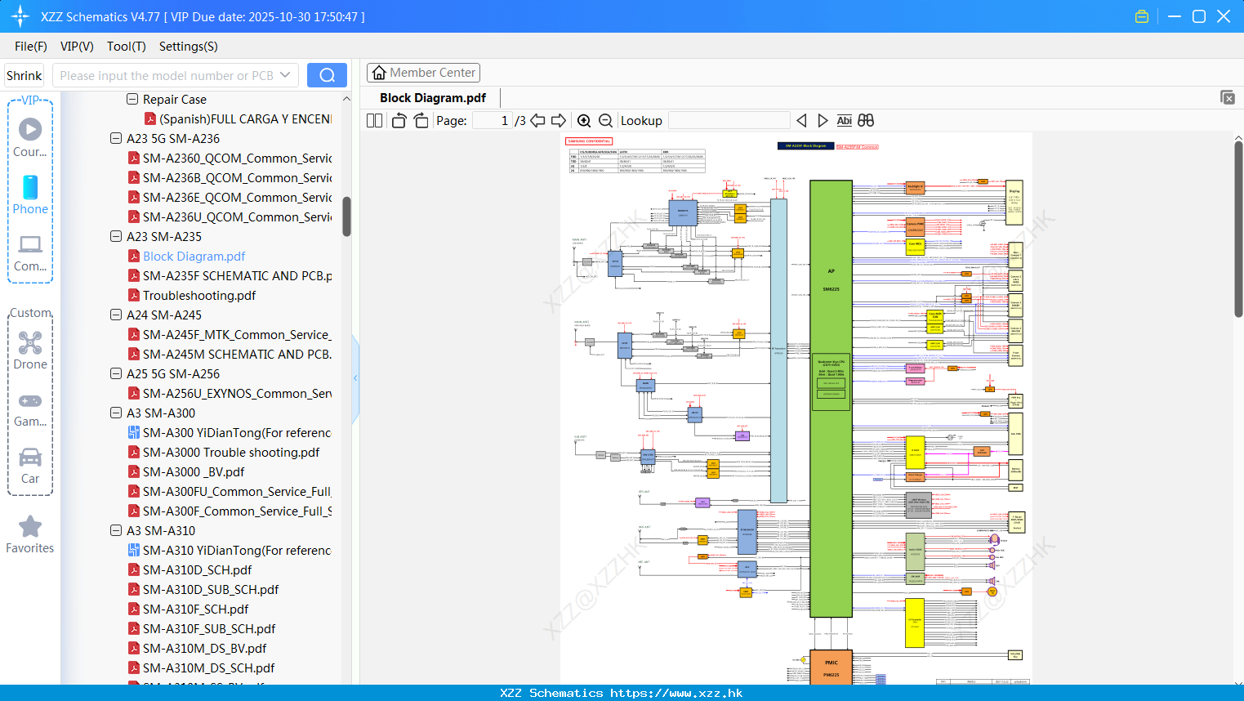
Task: Toggle the Abi whole-word match option
Action: coord(845,120)
